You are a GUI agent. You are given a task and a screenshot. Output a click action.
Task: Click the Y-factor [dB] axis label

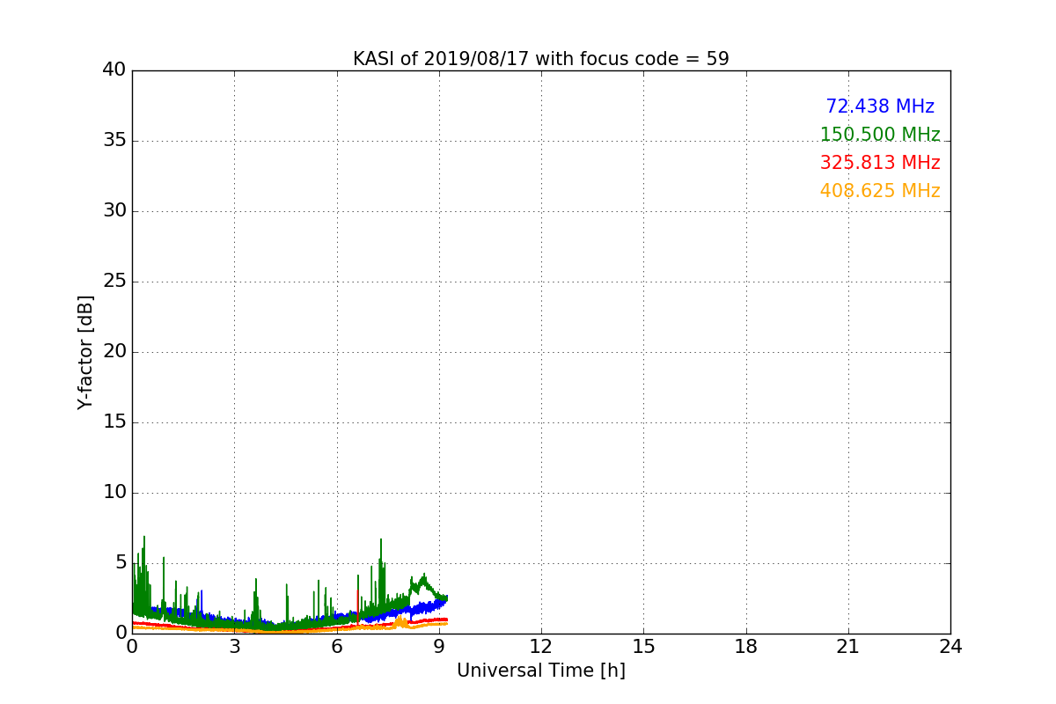coord(85,352)
